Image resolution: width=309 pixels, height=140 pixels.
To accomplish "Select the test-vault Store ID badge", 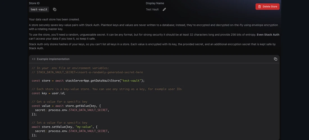I will pyautogui.click(x=39, y=10).
